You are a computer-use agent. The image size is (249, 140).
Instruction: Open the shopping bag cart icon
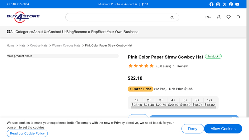click(x=238, y=17)
